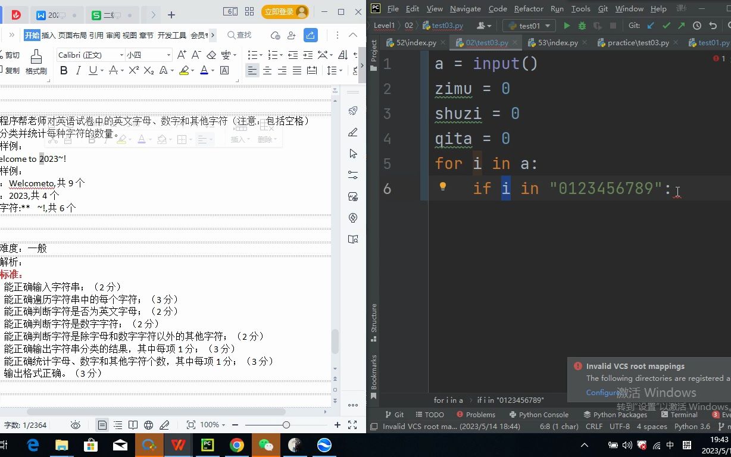Justify text in WPS
Viewport: 731px width, 457px height.
(x=297, y=70)
